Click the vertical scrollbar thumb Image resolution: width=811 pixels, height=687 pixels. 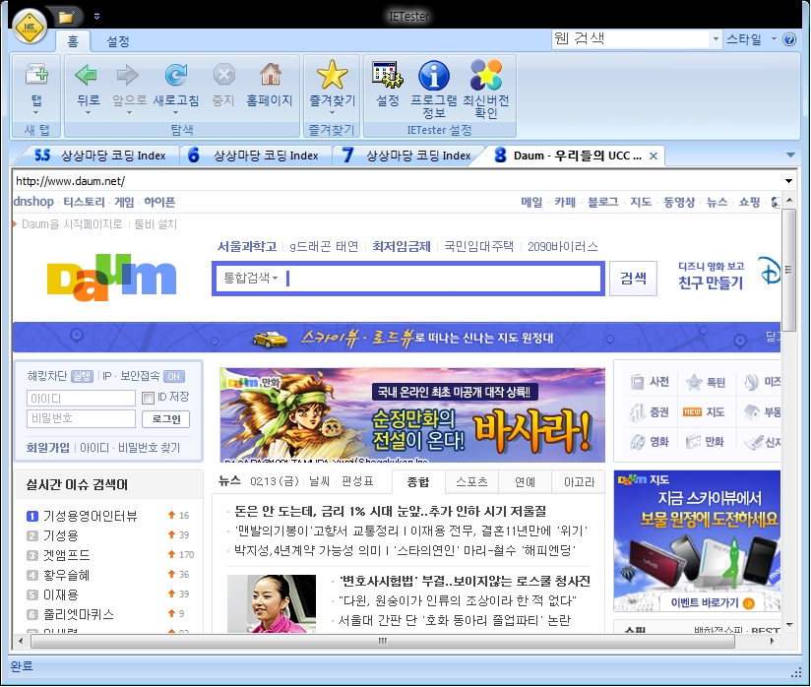tap(788, 270)
